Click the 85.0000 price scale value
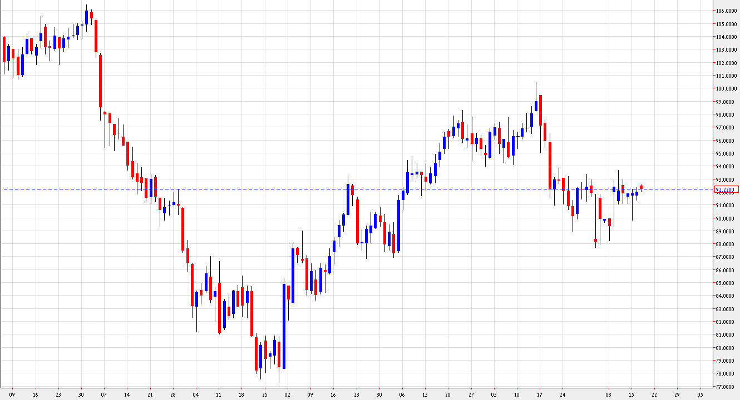 click(726, 283)
